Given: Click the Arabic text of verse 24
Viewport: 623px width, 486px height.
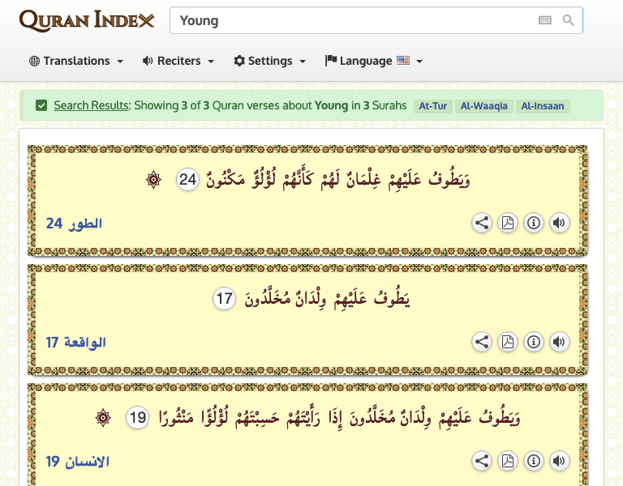Looking at the screenshot, I should click(x=337, y=179).
